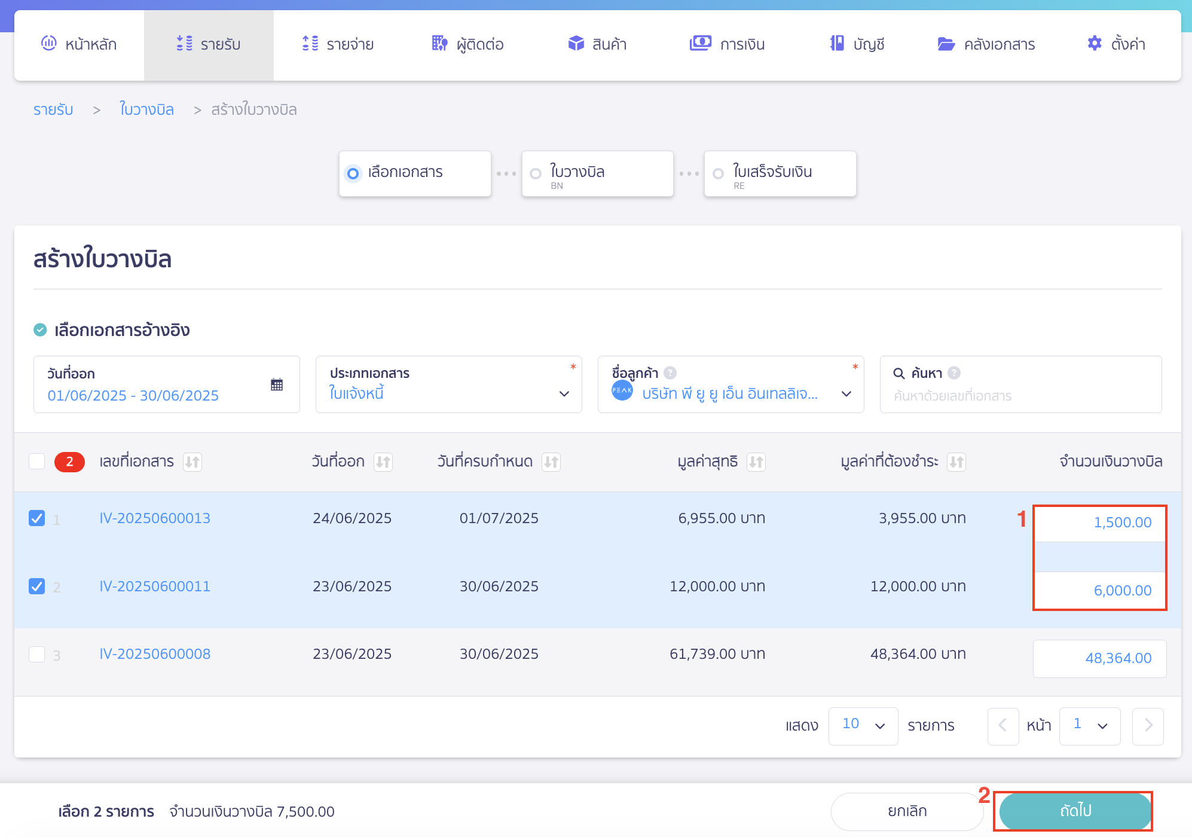Uncheck invoice IV-20250600013 checkbox
Screen dimensions: 1192x837
click(37, 518)
